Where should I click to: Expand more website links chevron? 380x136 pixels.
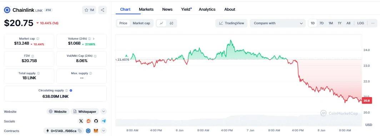(104, 111)
